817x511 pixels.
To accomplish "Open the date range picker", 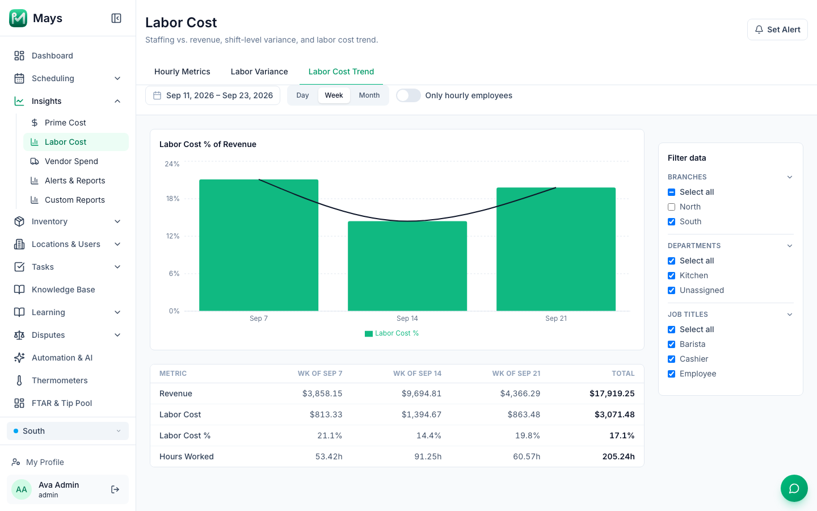I will point(213,95).
